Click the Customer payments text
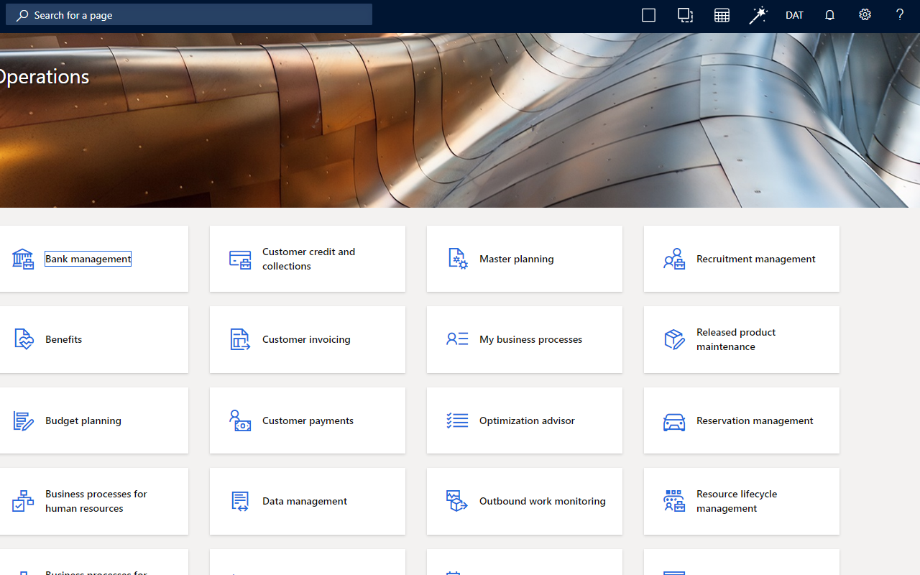Image resolution: width=920 pixels, height=575 pixels. (308, 420)
